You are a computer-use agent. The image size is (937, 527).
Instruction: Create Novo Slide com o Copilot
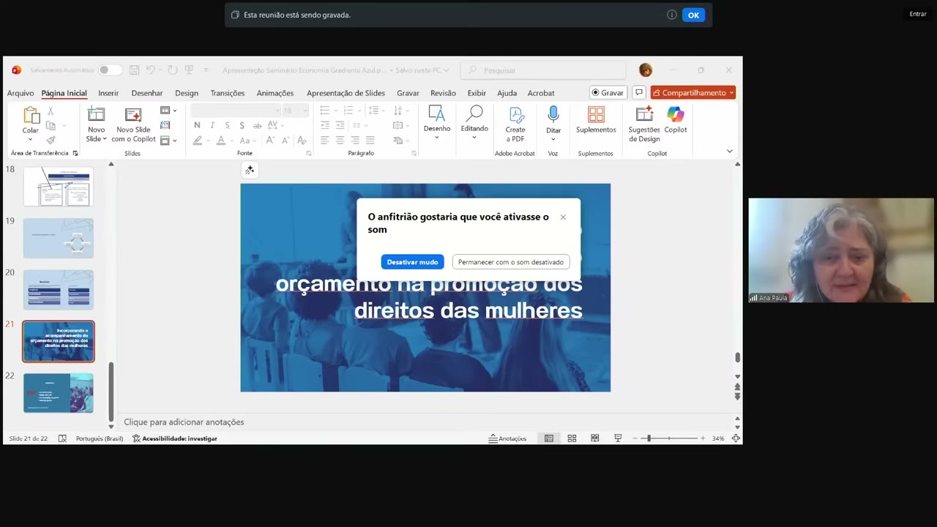tap(133, 124)
